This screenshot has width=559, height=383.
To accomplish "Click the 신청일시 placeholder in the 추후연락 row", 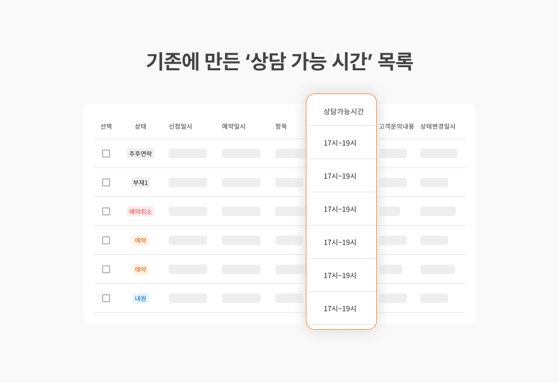I will (188, 154).
